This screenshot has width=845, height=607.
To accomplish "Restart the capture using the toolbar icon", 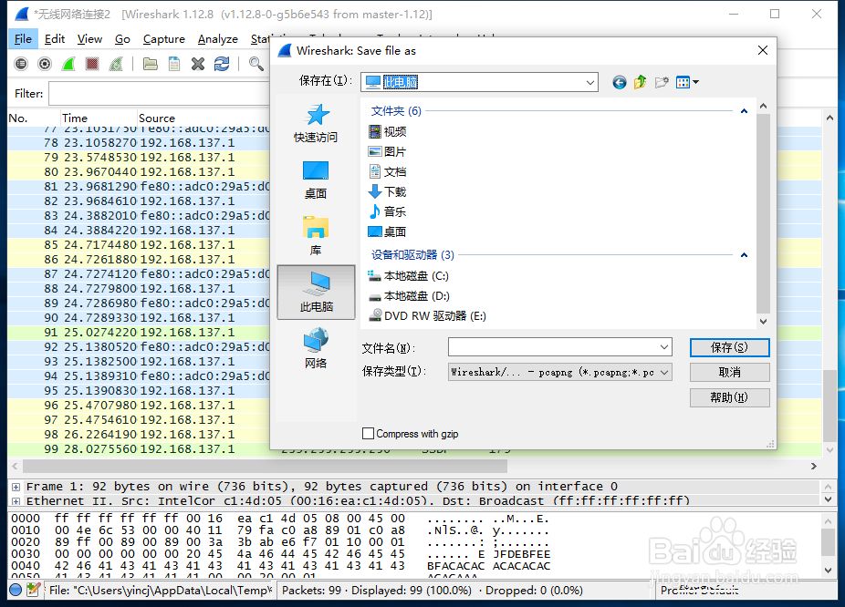I will pos(116,64).
